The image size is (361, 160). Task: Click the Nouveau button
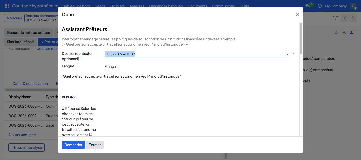point(14,18)
